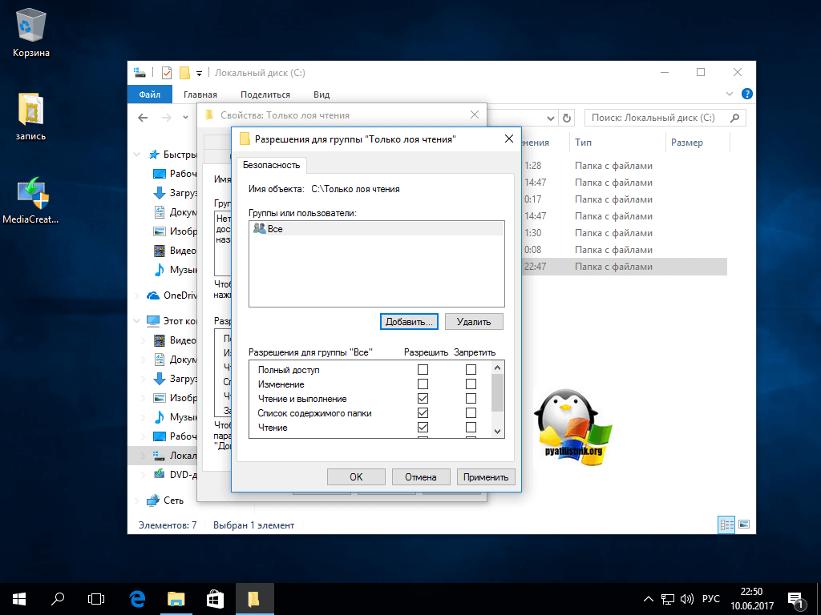Deny Список содержимого папки checkbox

(471, 413)
